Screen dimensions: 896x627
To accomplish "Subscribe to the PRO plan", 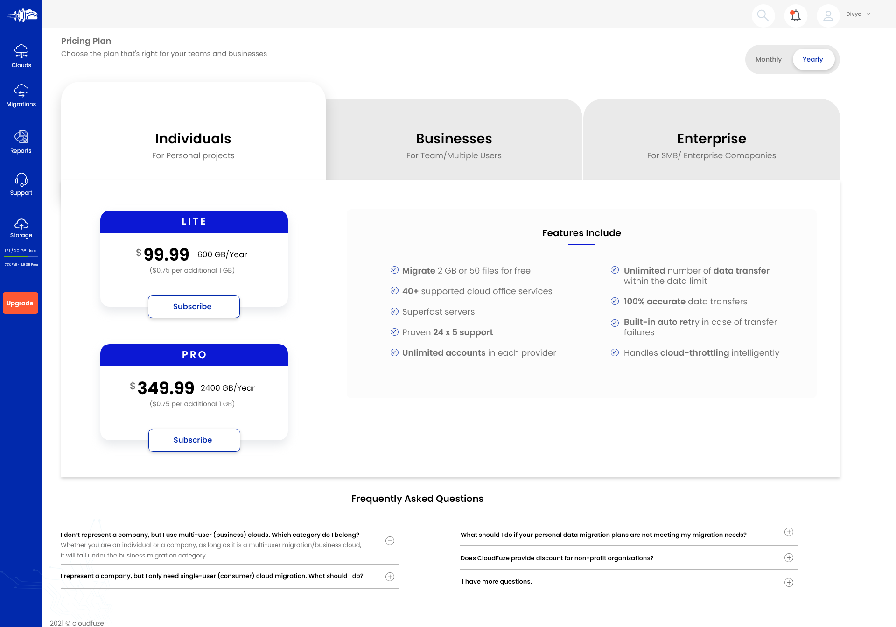I will point(194,440).
